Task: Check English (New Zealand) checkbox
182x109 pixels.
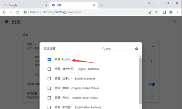Action: click(x=49, y=107)
